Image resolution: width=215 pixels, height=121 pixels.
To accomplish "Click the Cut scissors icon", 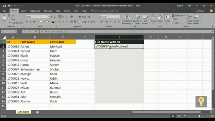I will 9,15.
